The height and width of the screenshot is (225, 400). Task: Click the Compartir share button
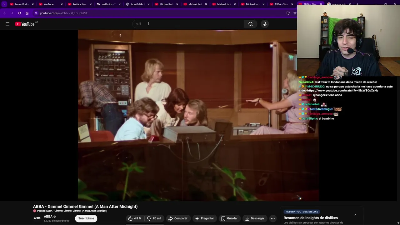point(178,218)
